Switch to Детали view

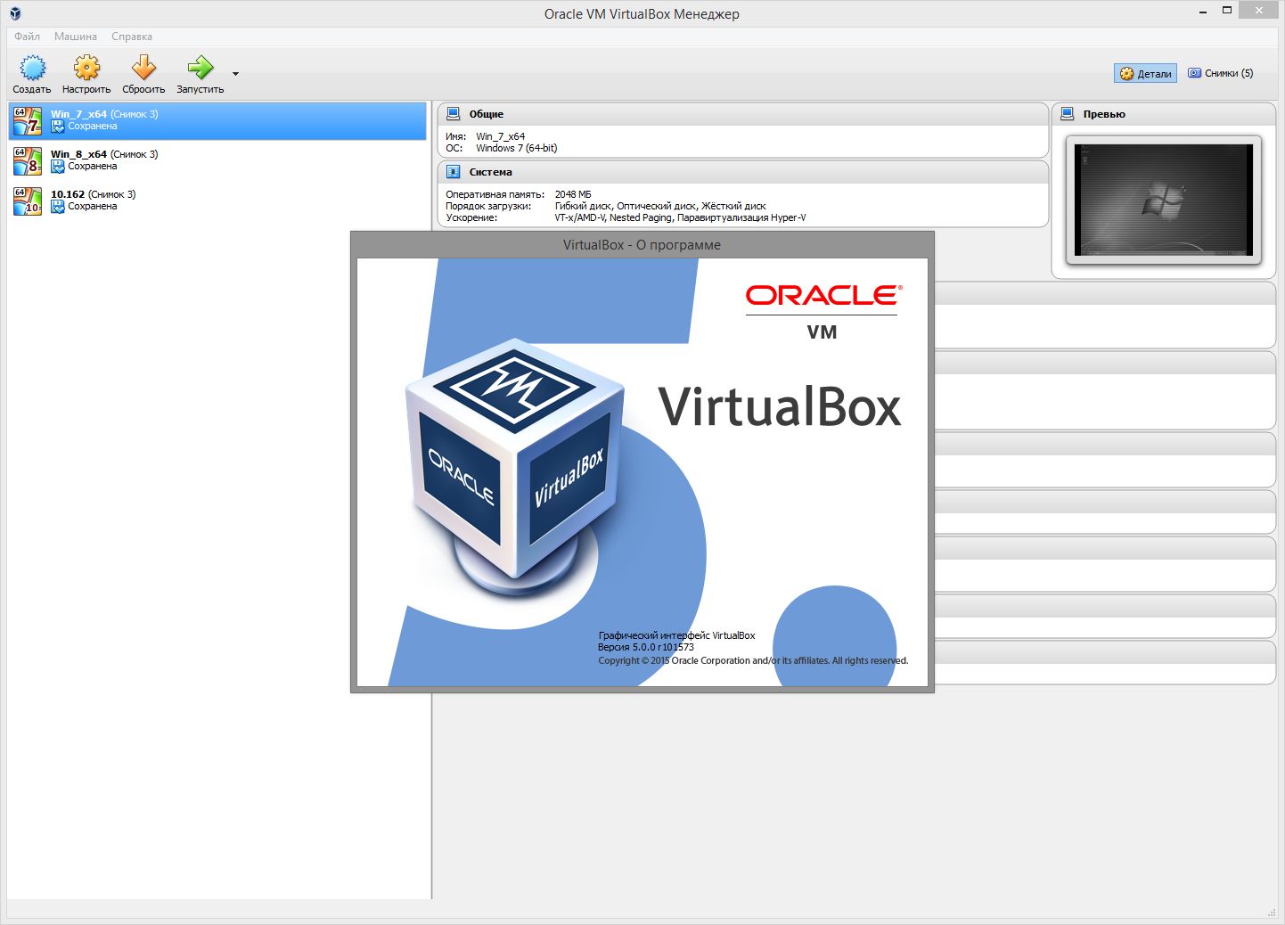click(x=1145, y=73)
